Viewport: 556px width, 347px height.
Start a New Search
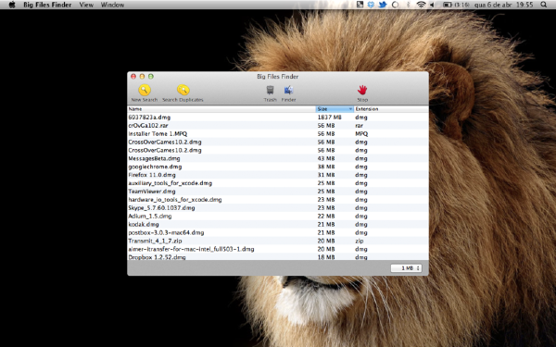(x=145, y=93)
